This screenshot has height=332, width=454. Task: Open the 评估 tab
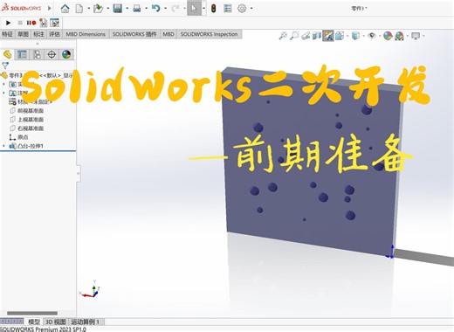click(x=54, y=34)
